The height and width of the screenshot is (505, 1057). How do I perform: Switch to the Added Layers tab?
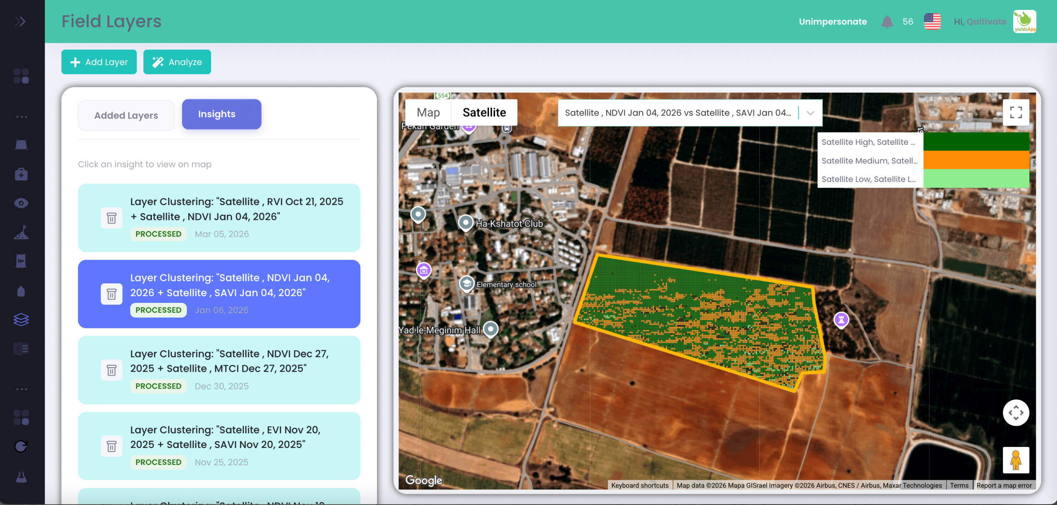(126, 116)
